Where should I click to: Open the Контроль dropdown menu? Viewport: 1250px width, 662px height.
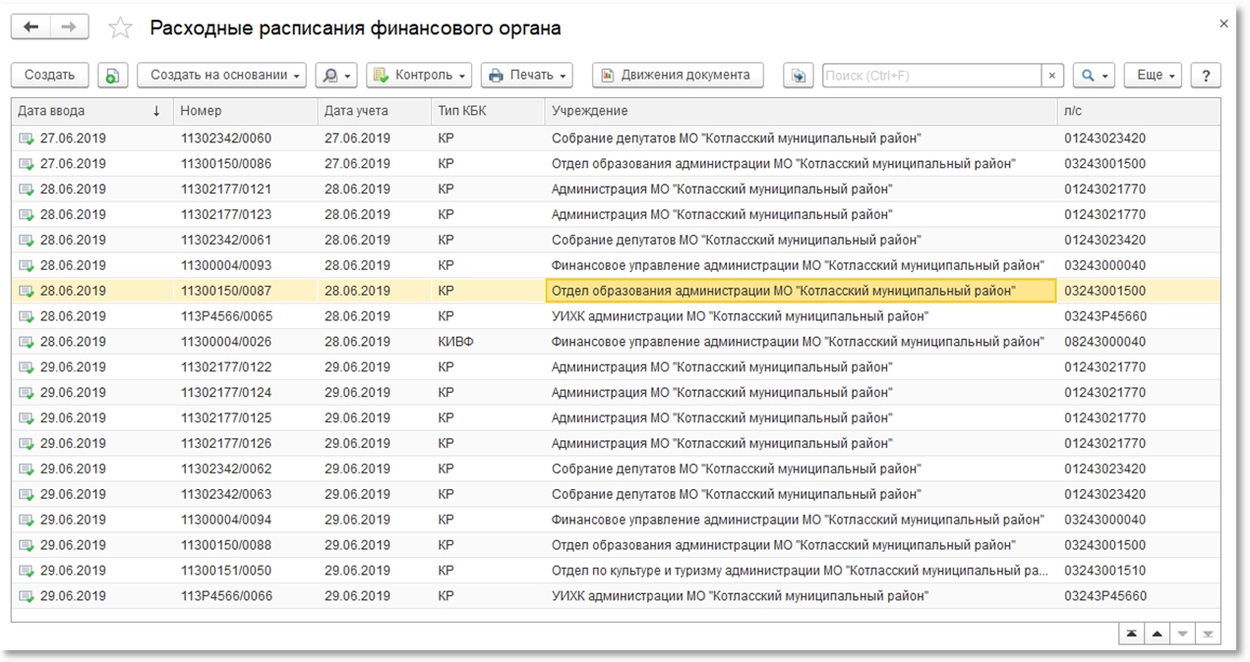tap(419, 76)
